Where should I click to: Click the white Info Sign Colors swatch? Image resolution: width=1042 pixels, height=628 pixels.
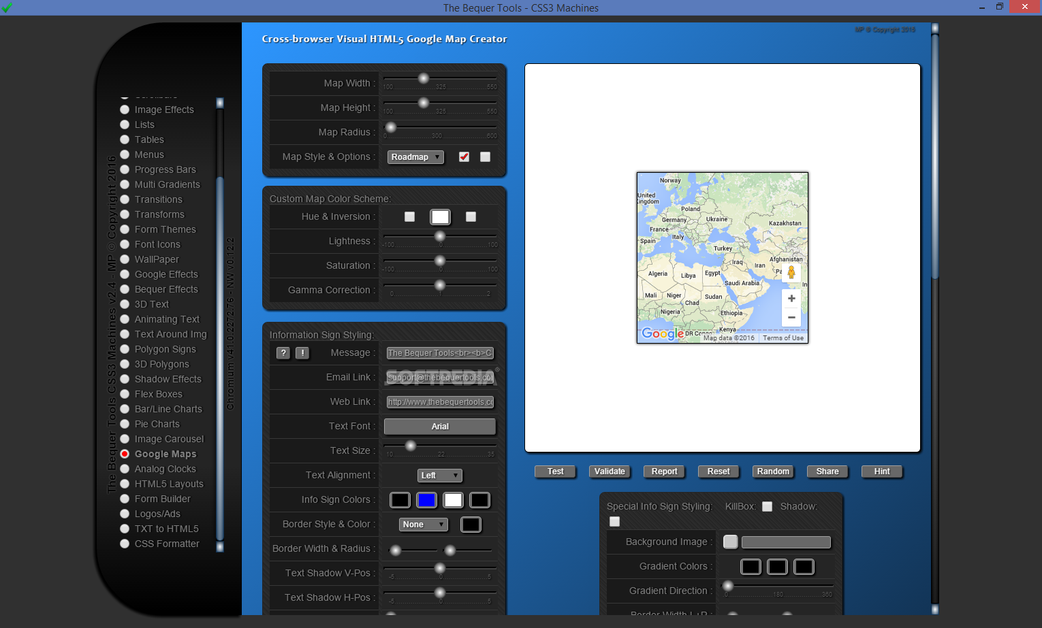click(x=454, y=500)
